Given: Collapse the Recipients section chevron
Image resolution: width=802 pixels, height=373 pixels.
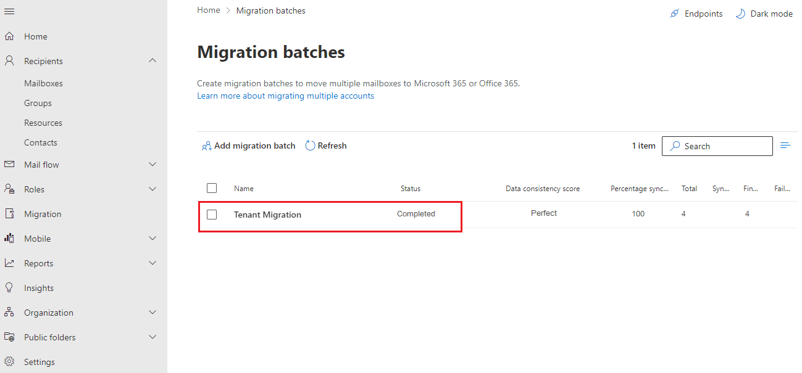Looking at the screenshot, I should 153,60.
